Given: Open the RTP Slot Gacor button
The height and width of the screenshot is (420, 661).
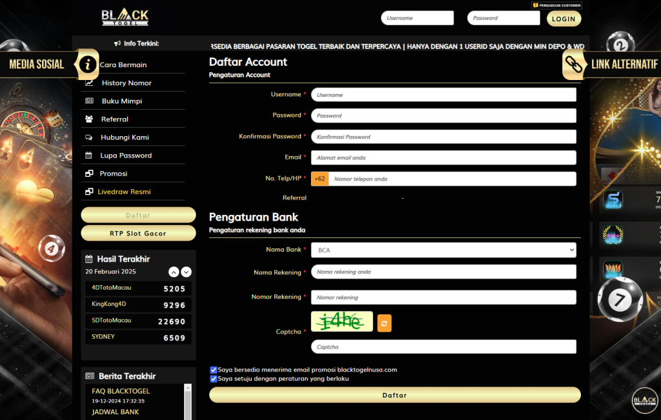Looking at the screenshot, I should click(138, 234).
